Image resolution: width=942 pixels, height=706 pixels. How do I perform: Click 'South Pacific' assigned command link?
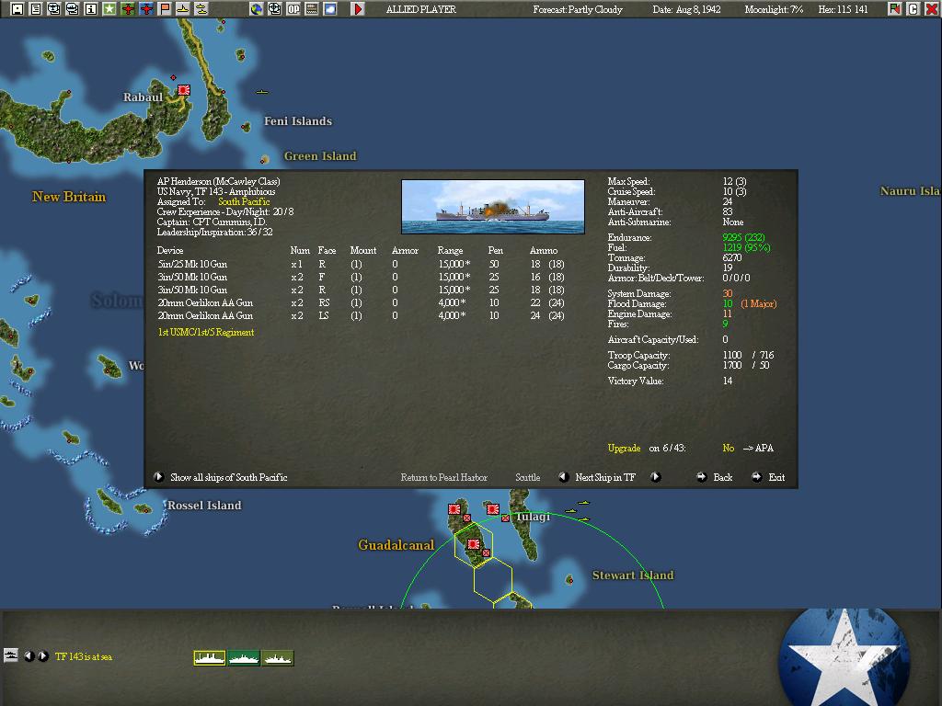tap(244, 201)
